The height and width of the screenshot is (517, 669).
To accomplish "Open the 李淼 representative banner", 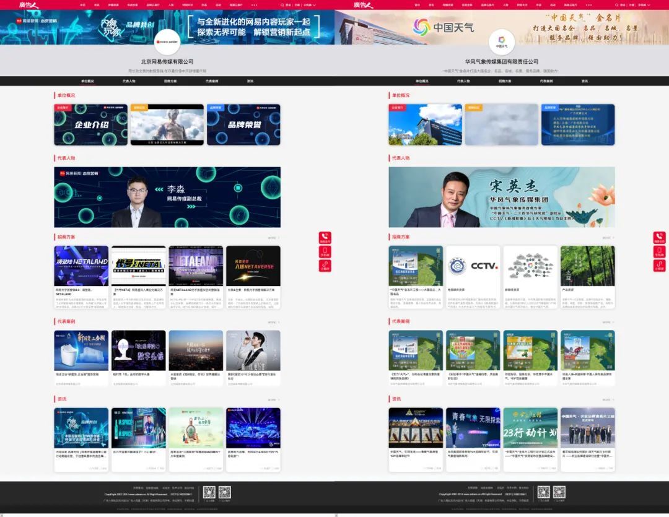I will tap(167, 197).
